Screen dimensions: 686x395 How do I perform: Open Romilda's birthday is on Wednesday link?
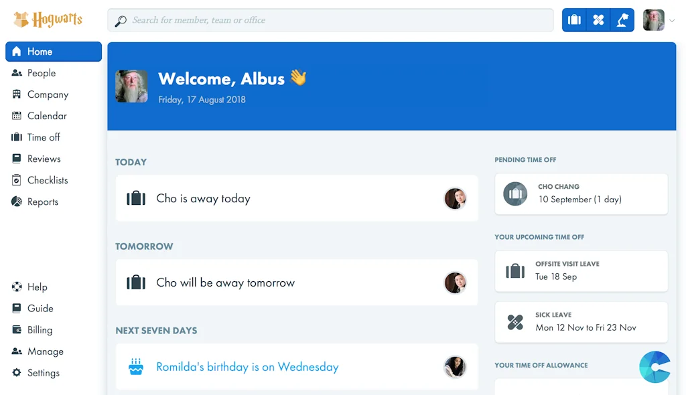click(x=247, y=367)
